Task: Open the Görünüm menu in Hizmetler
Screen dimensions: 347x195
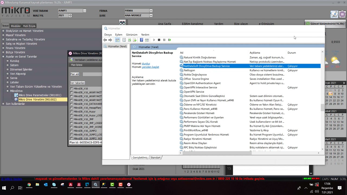Action: pos(132,35)
